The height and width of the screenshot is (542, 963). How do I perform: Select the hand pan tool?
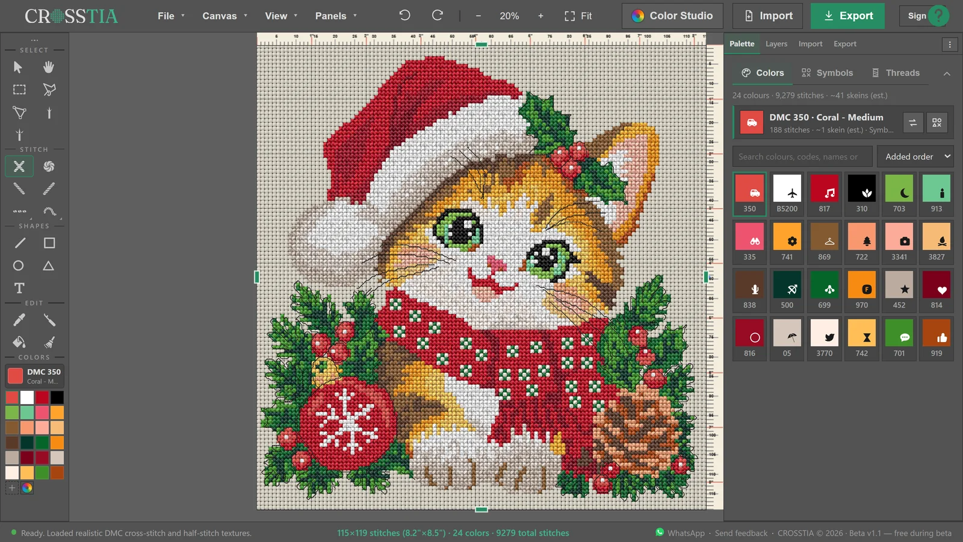[x=49, y=67]
